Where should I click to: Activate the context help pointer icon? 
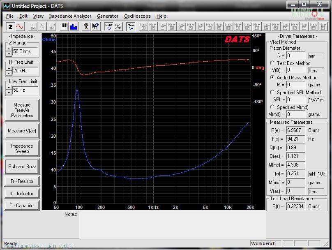tap(95, 27)
